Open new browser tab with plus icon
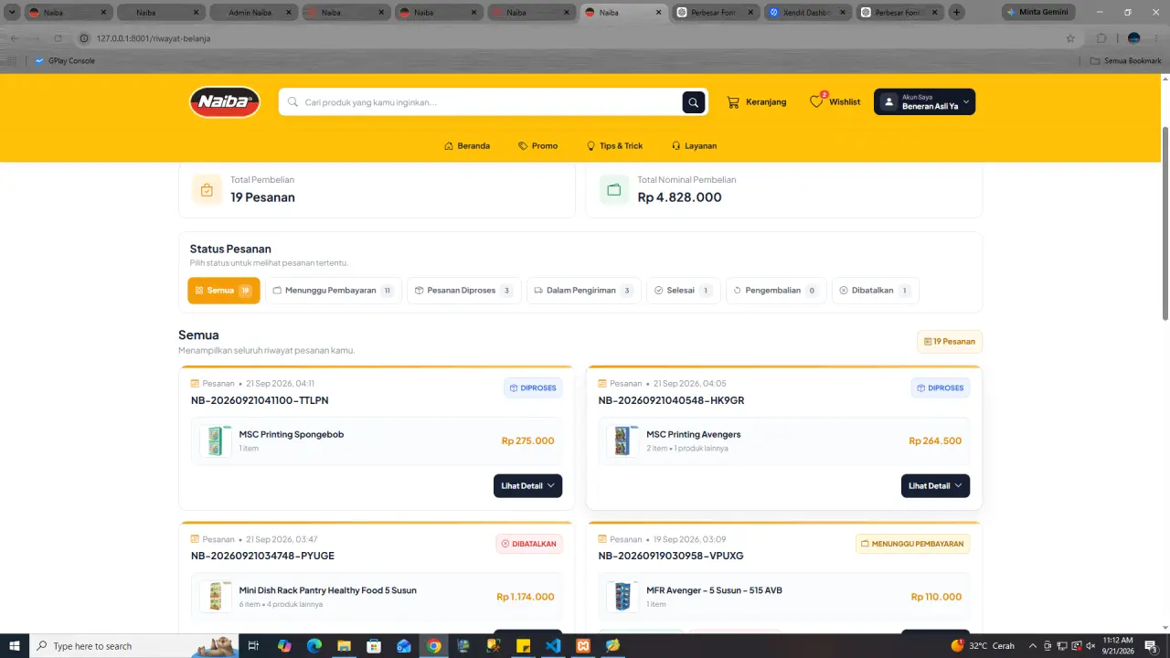 (956, 13)
